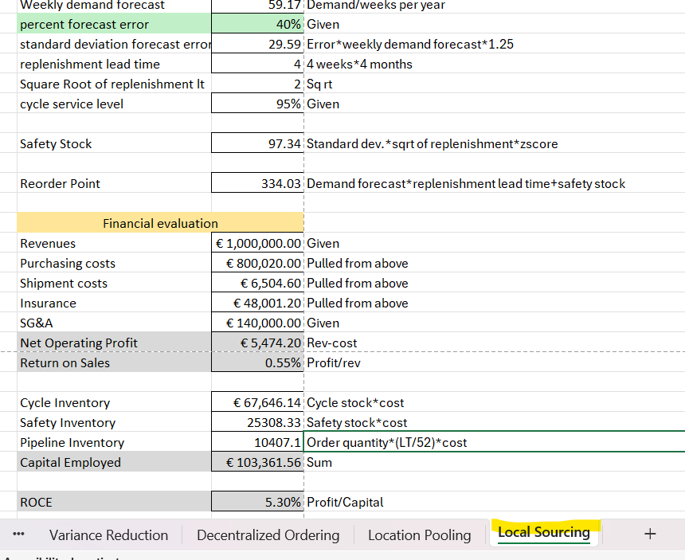Click the 'Return on Sales' label cell
The height and width of the screenshot is (560, 685).
tap(114, 362)
